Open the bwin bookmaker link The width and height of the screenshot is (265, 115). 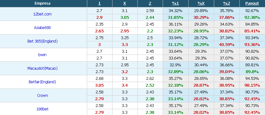pos(42,55)
